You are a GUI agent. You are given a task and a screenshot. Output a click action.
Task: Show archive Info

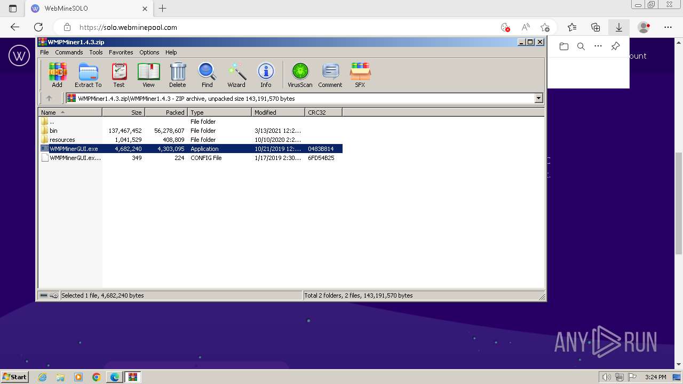[266, 75]
